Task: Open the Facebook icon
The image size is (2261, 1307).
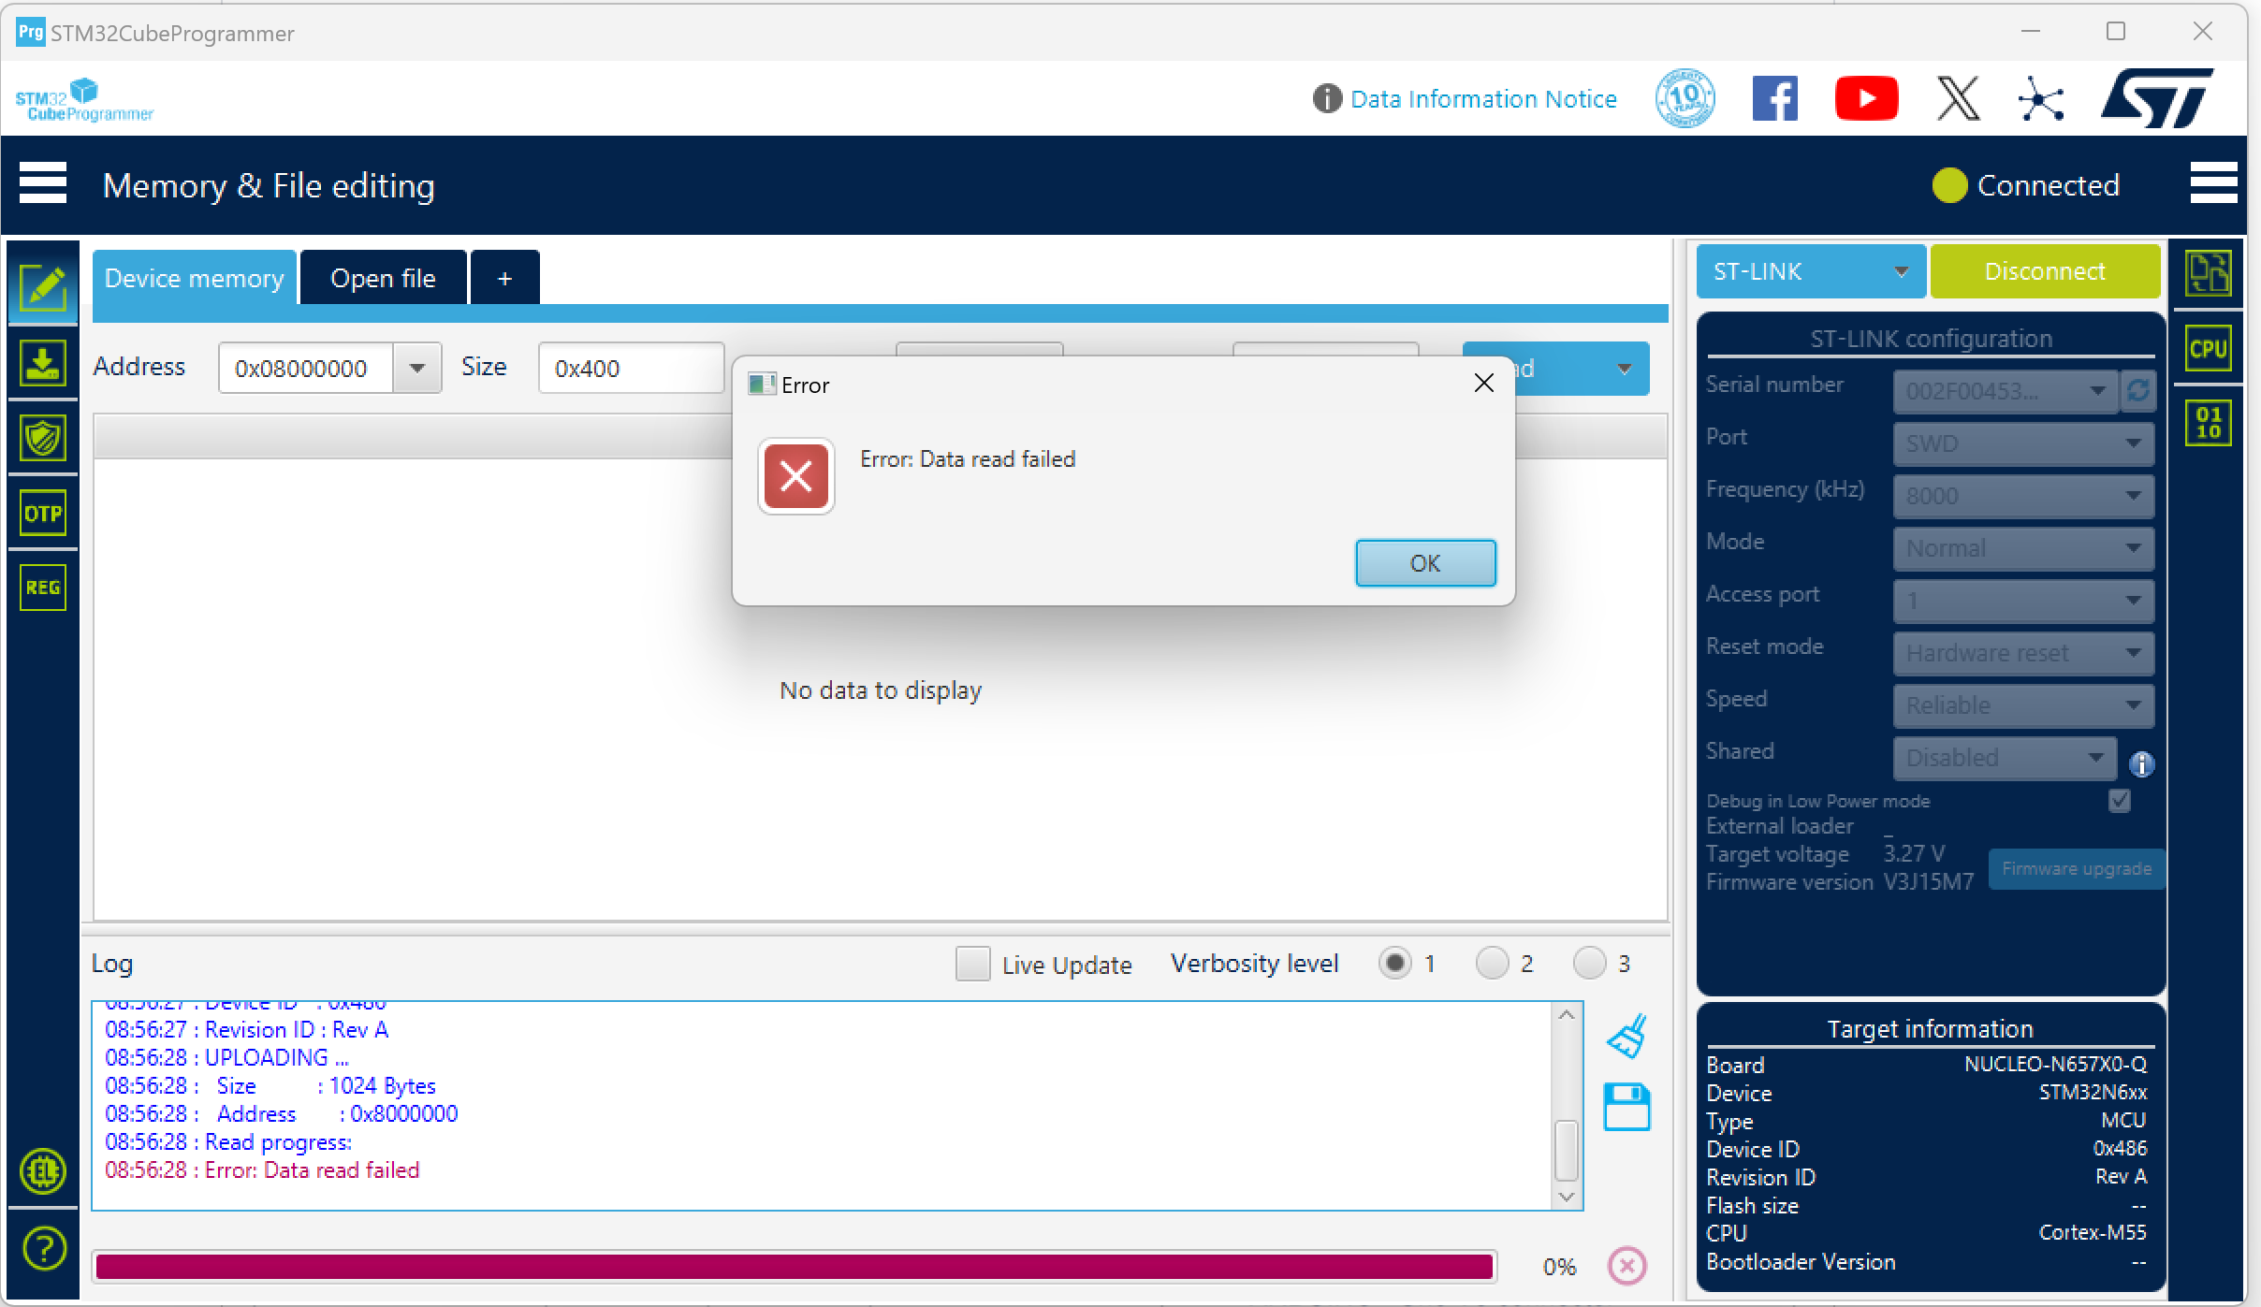Action: click(x=1775, y=98)
